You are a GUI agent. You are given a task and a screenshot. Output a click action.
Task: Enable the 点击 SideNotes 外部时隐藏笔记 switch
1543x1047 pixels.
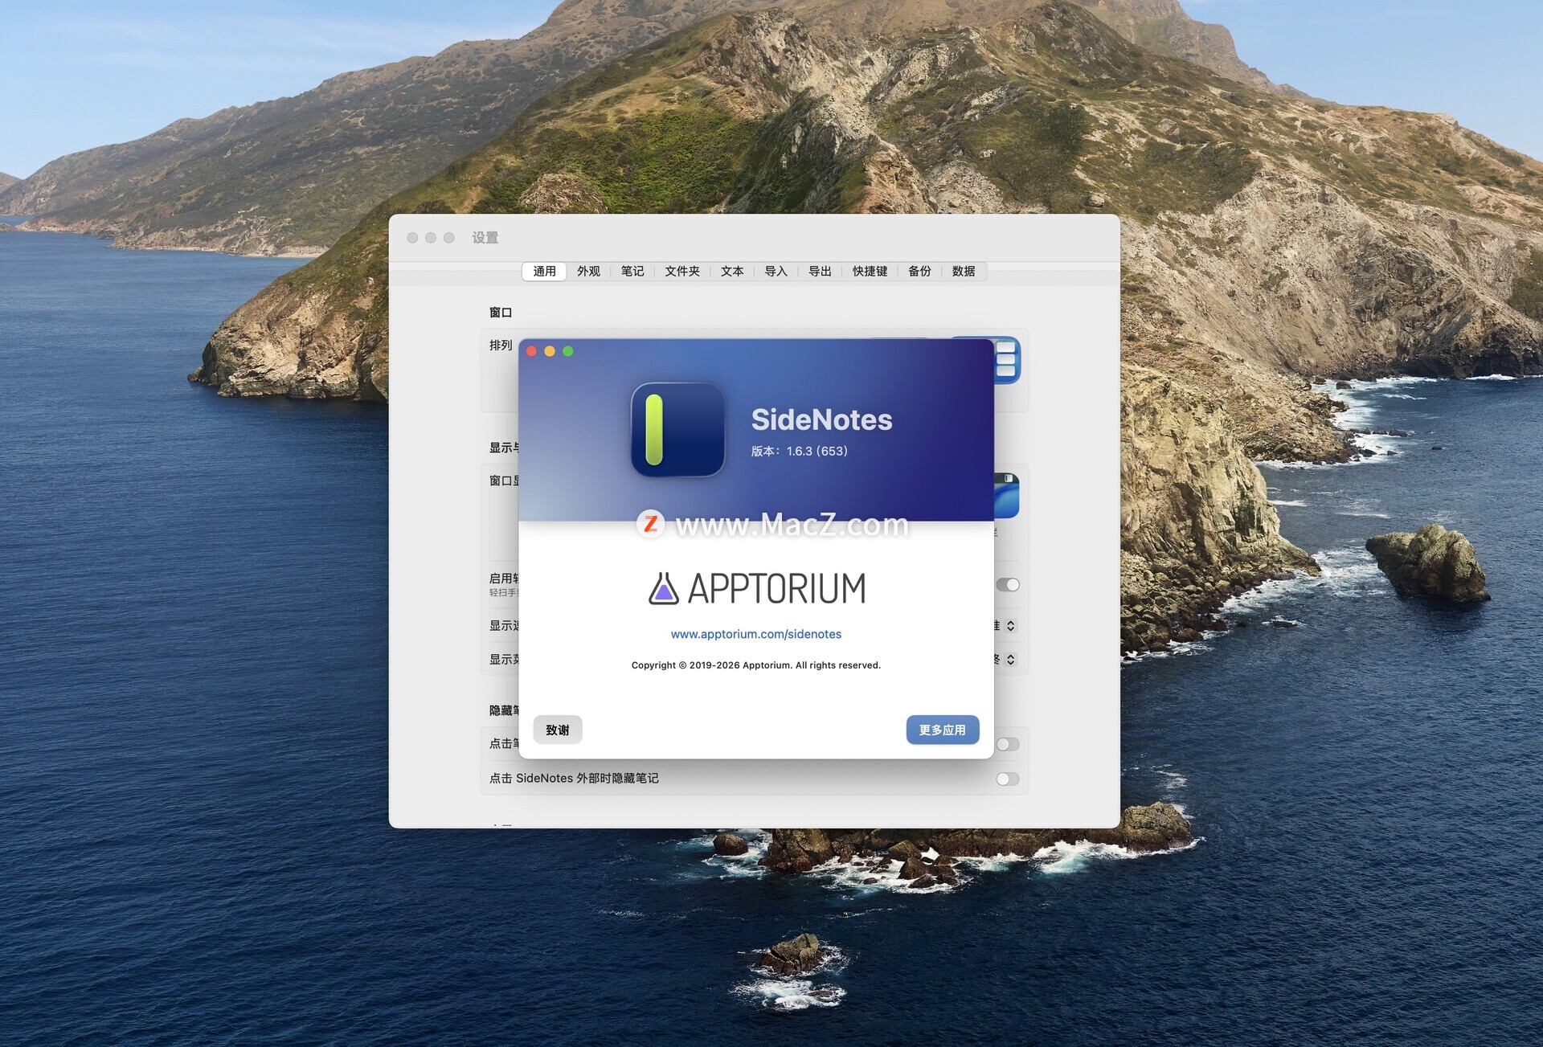(x=1008, y=779)
